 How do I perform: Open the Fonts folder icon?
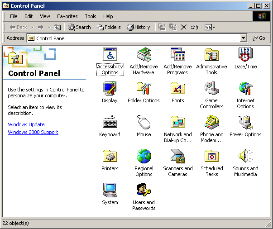tap(178, 88)
